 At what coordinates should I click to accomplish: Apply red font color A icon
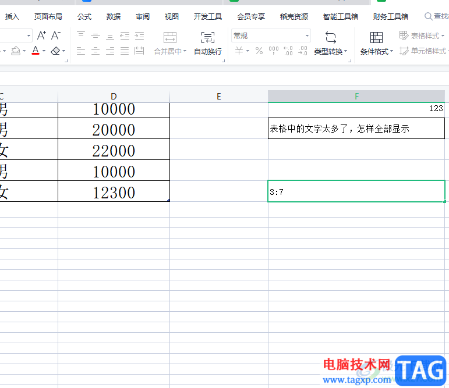[x=36, y=51]
